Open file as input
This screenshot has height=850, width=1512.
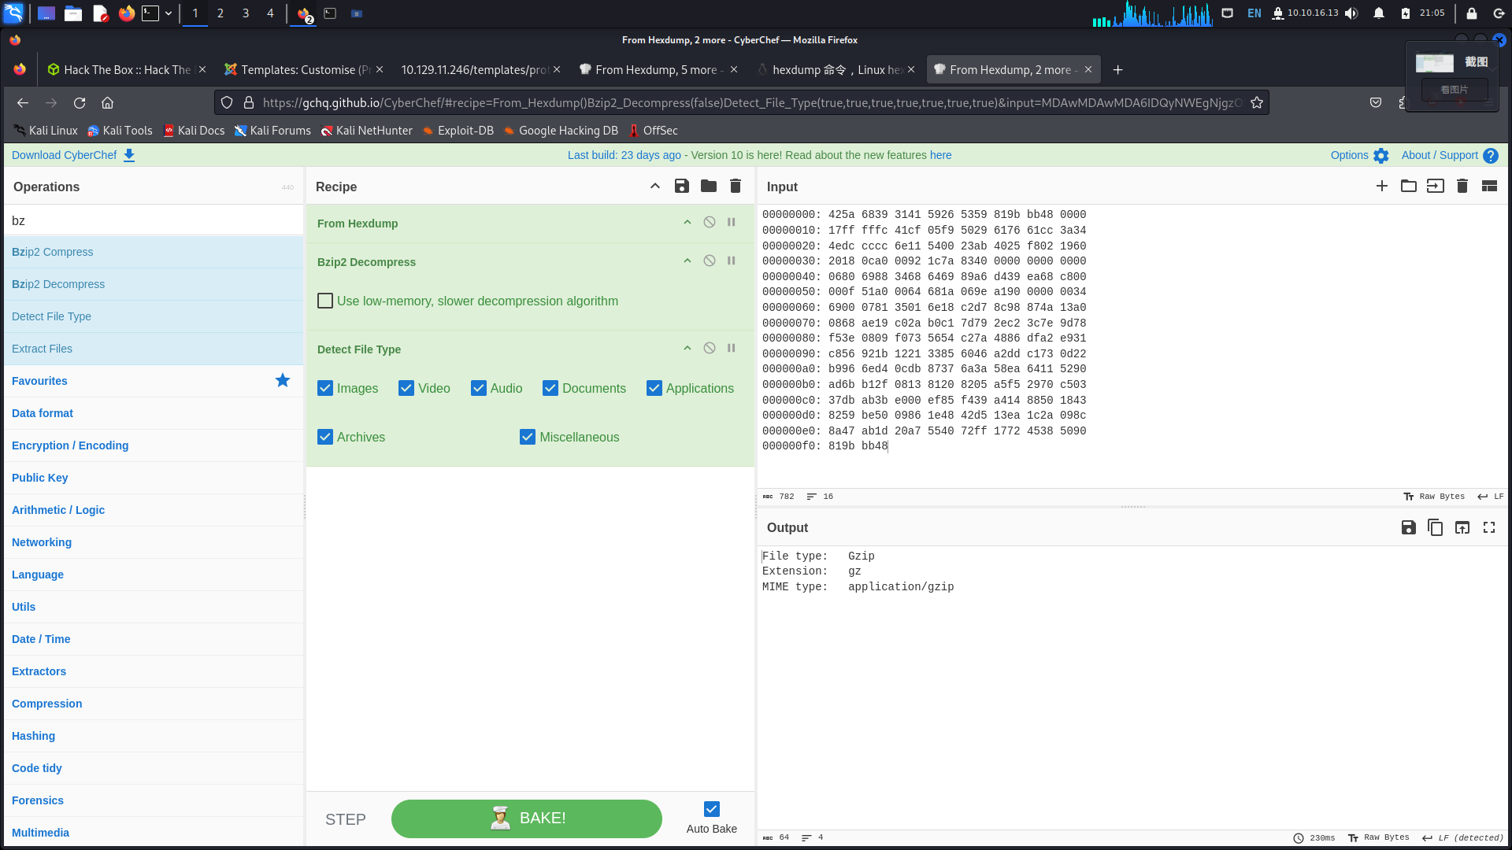coord(1436,187)
